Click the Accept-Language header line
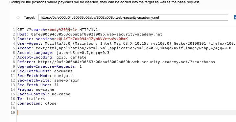Screen dimensions: 236x122 click(x=63, y=53)
